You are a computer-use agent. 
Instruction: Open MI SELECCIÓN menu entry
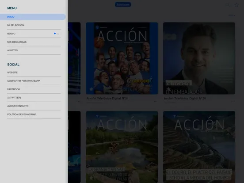34,25
